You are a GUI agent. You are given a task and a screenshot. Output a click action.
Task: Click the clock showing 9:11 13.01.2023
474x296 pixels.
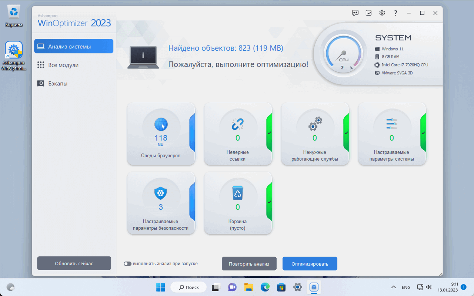point(447,287)
